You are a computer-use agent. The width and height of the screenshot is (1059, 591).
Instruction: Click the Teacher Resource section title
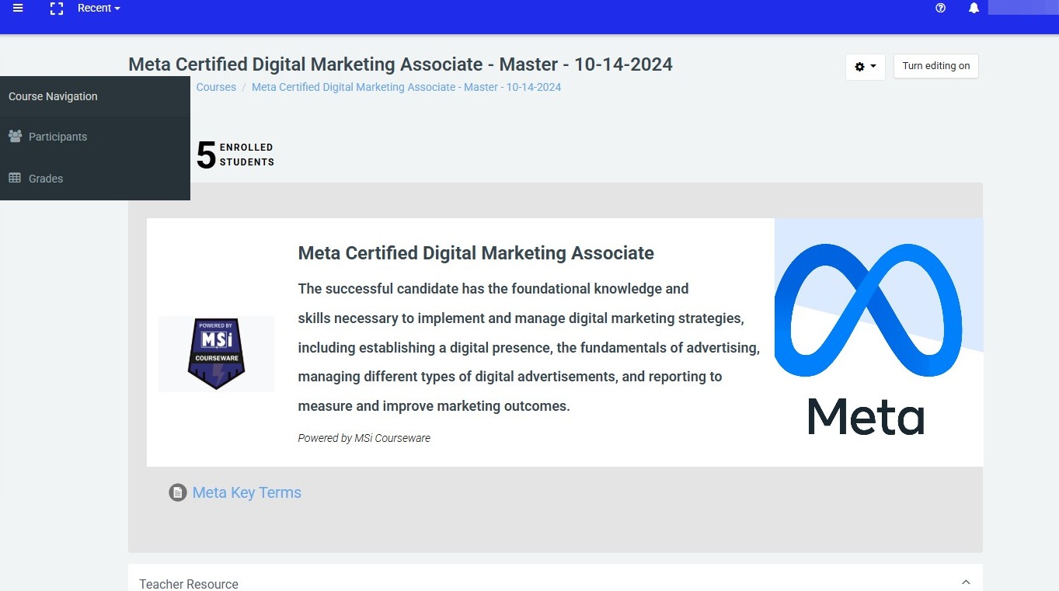[189, 584]
